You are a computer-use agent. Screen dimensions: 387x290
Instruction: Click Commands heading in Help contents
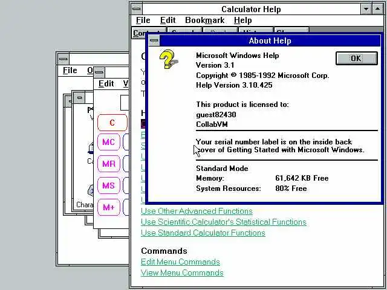tap(164, 251)
